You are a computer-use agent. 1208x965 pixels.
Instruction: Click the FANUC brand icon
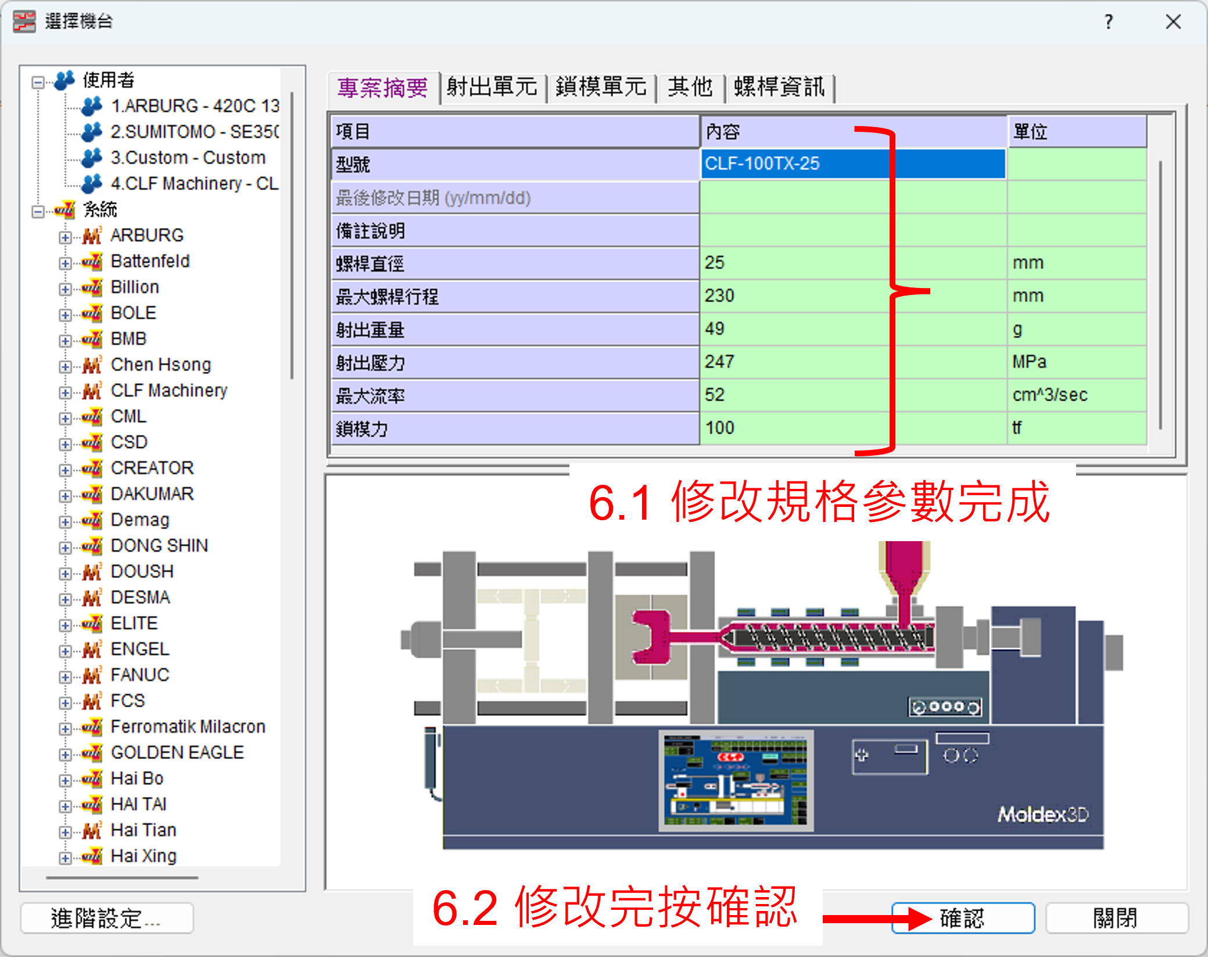91,675
